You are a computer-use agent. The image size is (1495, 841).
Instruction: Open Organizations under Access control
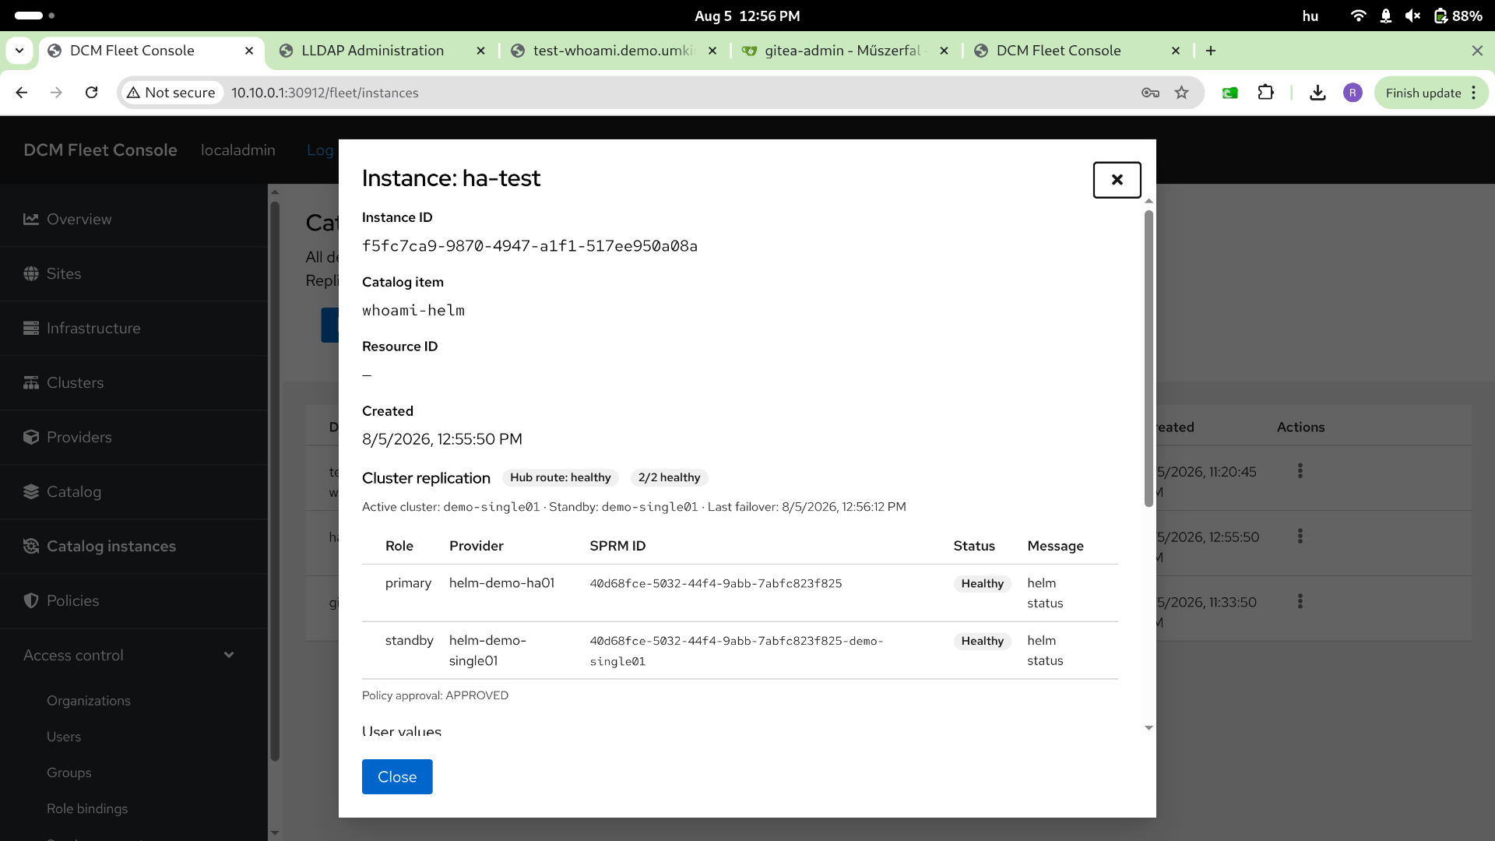click(x=89, y=701)
